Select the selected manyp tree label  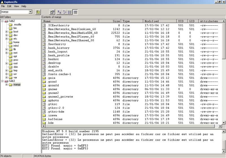coord(17,85)
